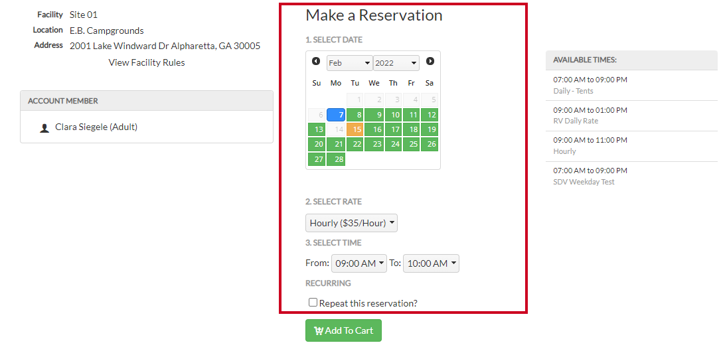This screenshot has width=721, height=351.
Task: Select February 8 on the calendar
Action: point(355,115)
